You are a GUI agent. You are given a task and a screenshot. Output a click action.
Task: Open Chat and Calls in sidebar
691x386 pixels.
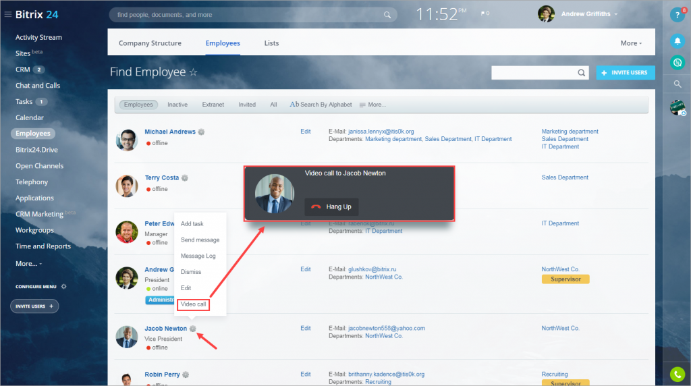(x=38, y=86)
